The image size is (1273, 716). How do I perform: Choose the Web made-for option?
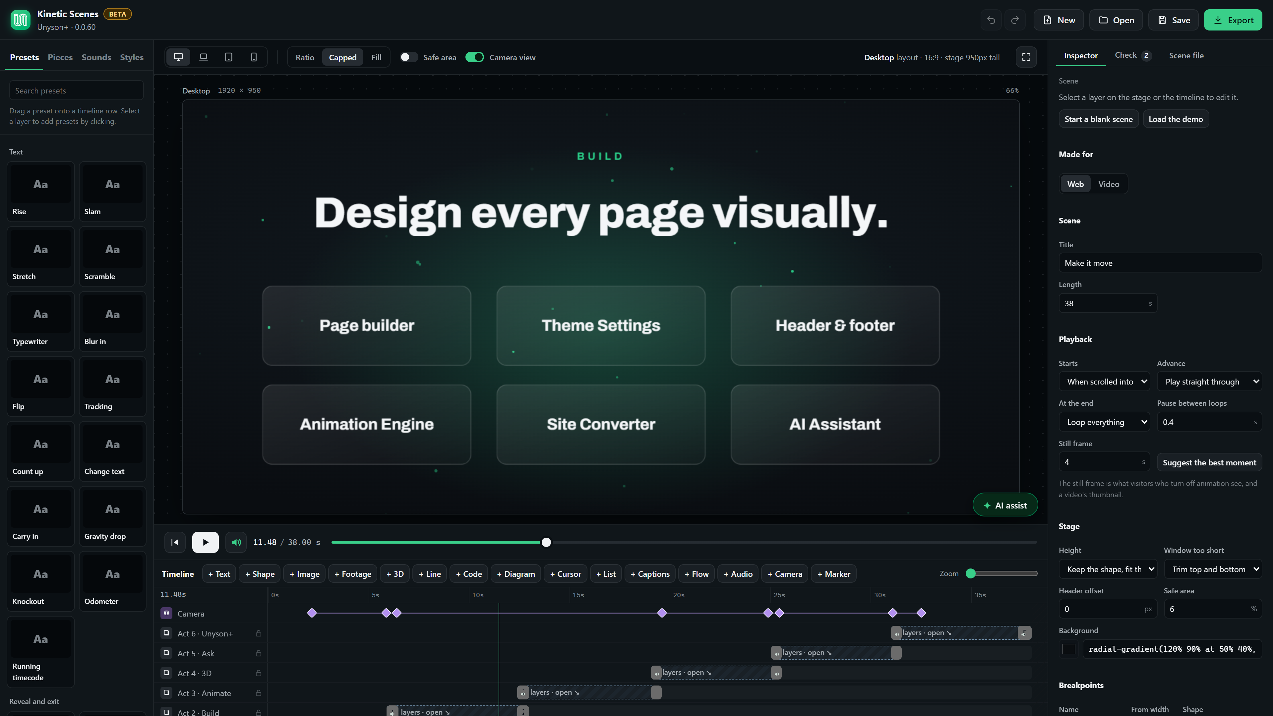tap(1075, 184)
